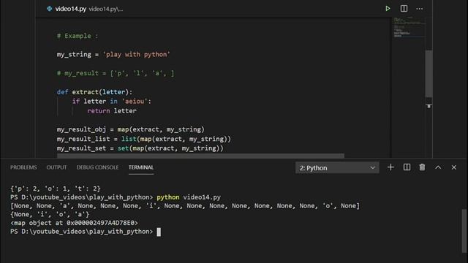The height and width of the screenshot is (263, 468).
Task: Click the editor vertical scrollbar thumb
Action: pos(429,73)
